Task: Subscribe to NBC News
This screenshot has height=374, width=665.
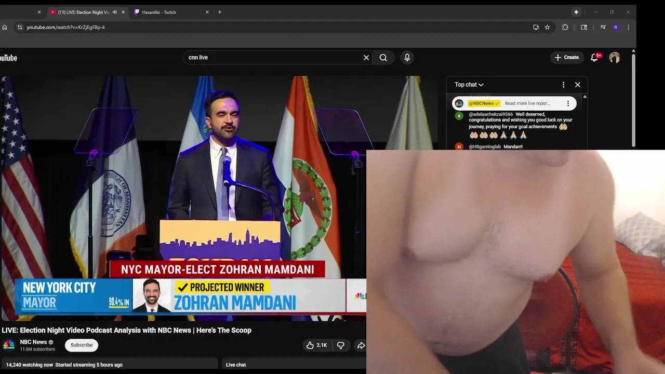Action: pos(82,345)
